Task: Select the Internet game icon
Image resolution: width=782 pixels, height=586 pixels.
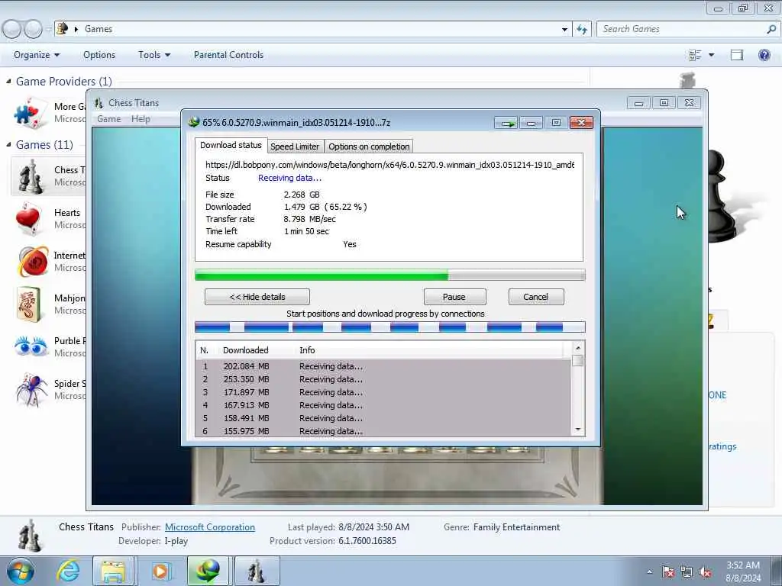Action: click(x=33, y=261)
